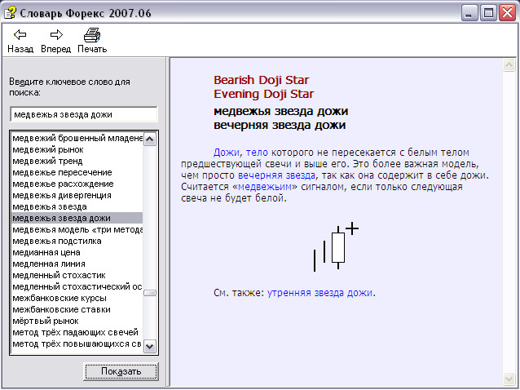Choose медленная линия in the list
This screenshot has height=390, width=520.
point(77,264)
